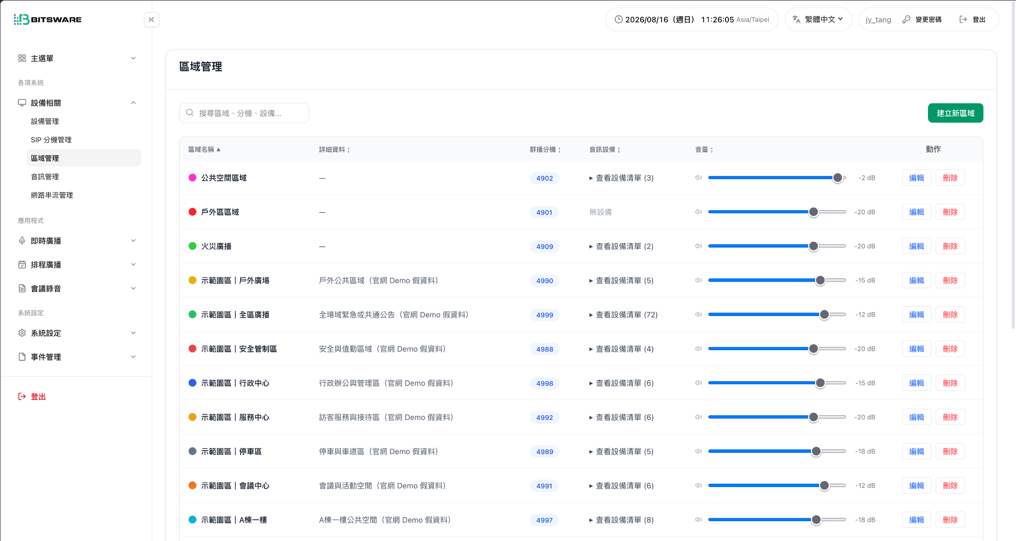
Task: Click speaker icon in 會議中心 row
Action: click(699, 485)
